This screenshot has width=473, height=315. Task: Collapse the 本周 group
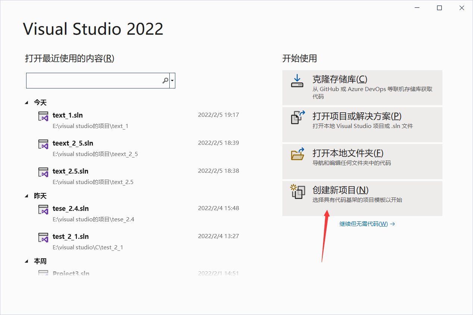pyautogui.click(x=26, y=261)
